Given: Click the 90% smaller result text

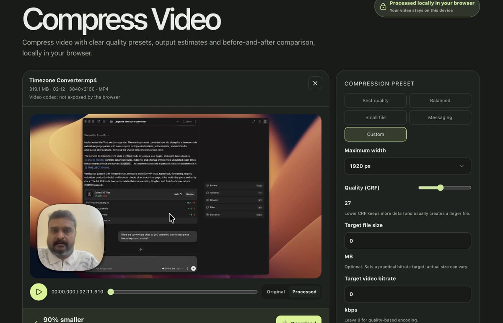Looking at the screenshot, I should point(63,320).
